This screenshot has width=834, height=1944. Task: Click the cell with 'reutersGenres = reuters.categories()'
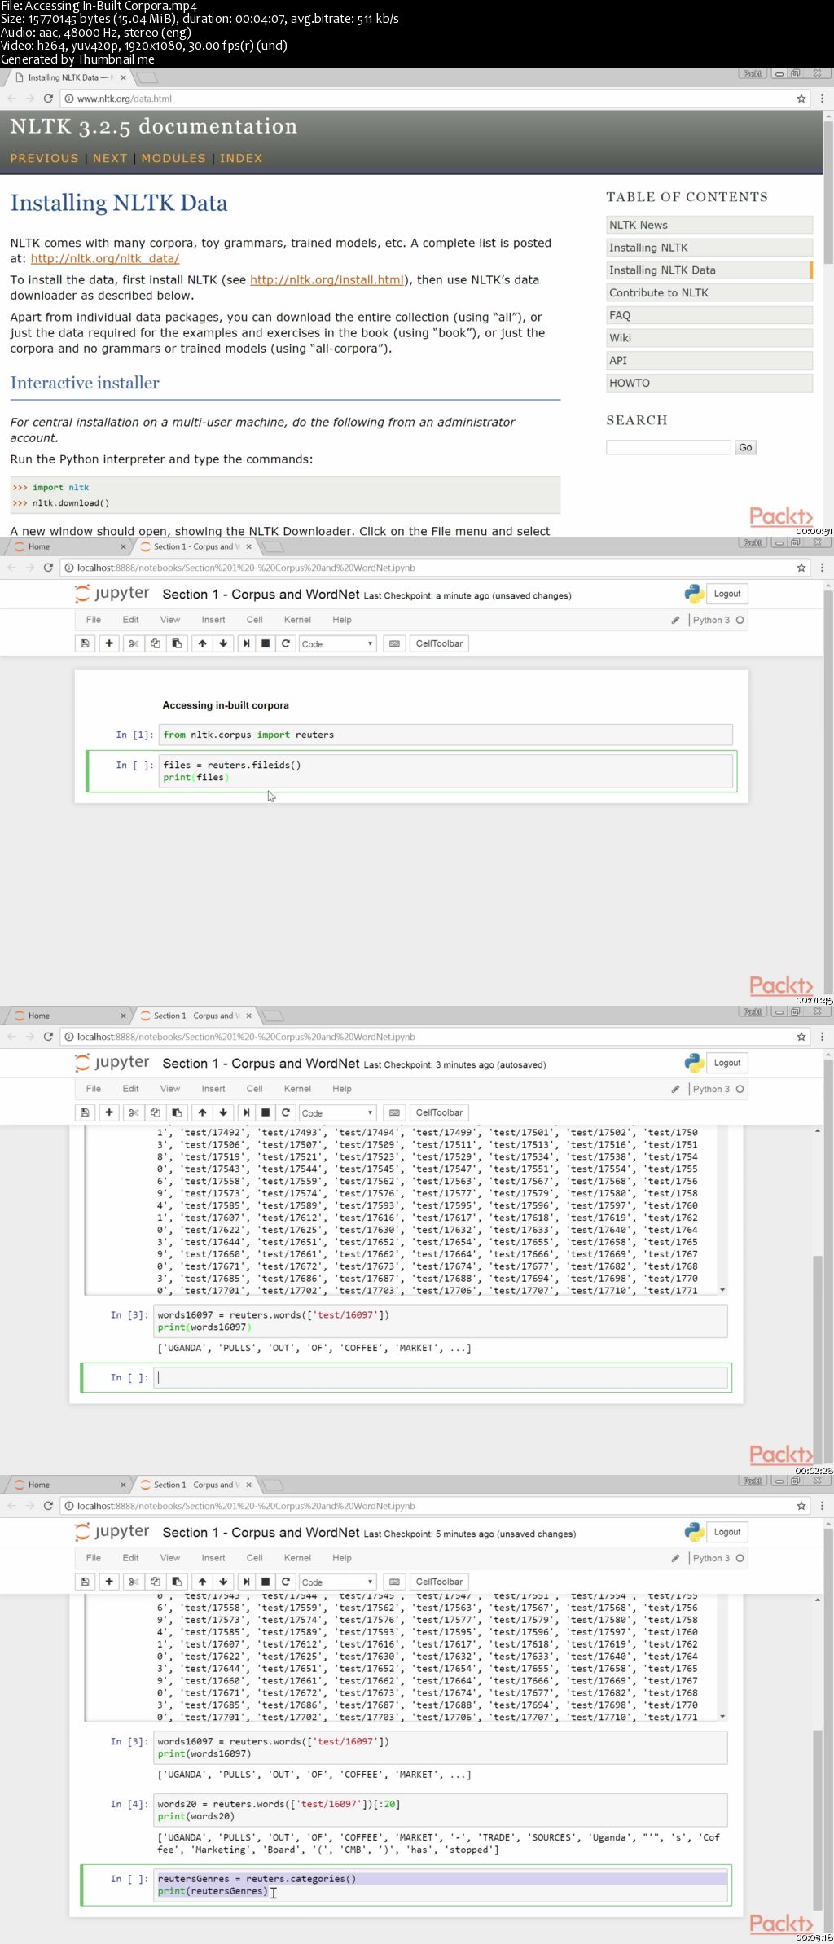pos(440,1885)
